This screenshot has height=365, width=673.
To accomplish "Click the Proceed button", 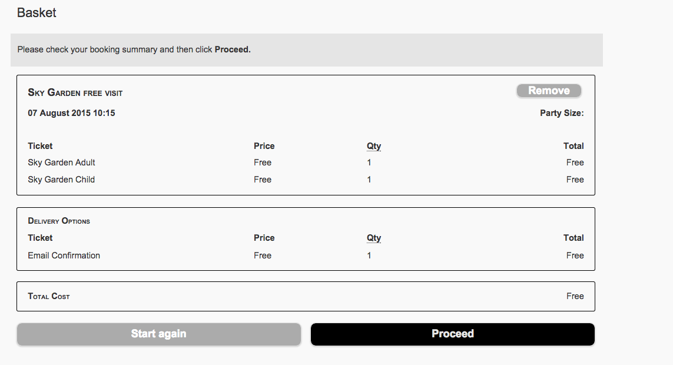I will (x=452, y=334).
